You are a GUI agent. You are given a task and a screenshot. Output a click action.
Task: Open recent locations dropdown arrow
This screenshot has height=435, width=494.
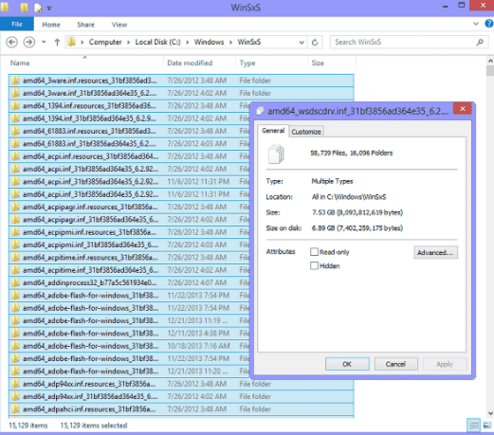[x=44, y=42]
